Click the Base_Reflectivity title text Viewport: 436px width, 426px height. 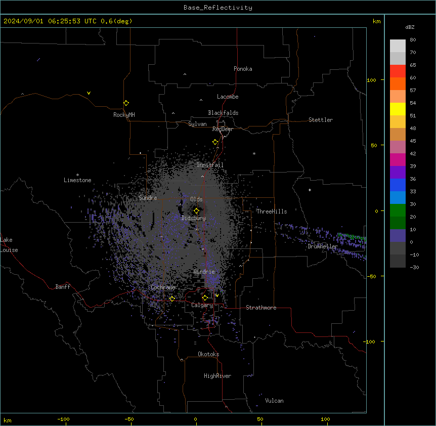coord(218,8)
